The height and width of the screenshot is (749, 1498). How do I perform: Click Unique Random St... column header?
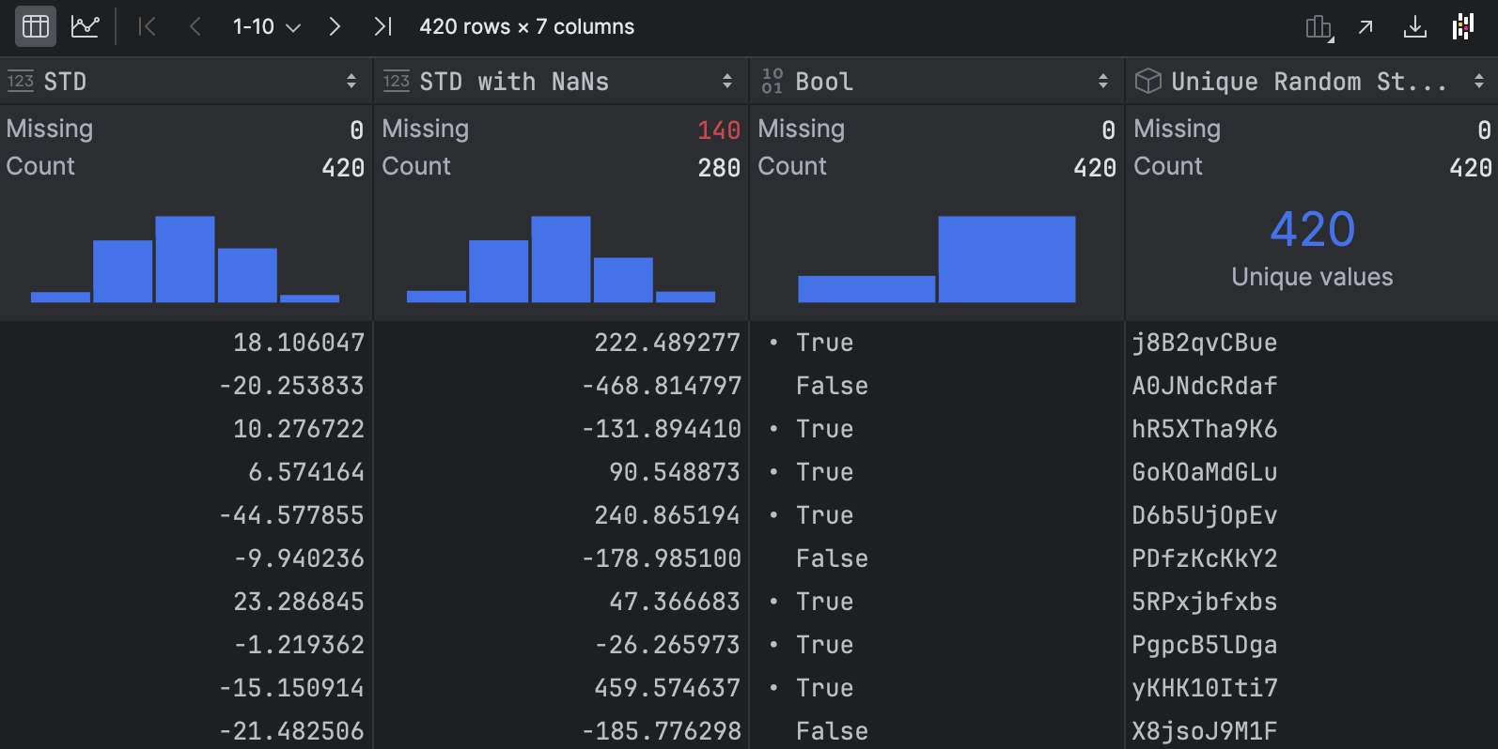coord(1312,82)
